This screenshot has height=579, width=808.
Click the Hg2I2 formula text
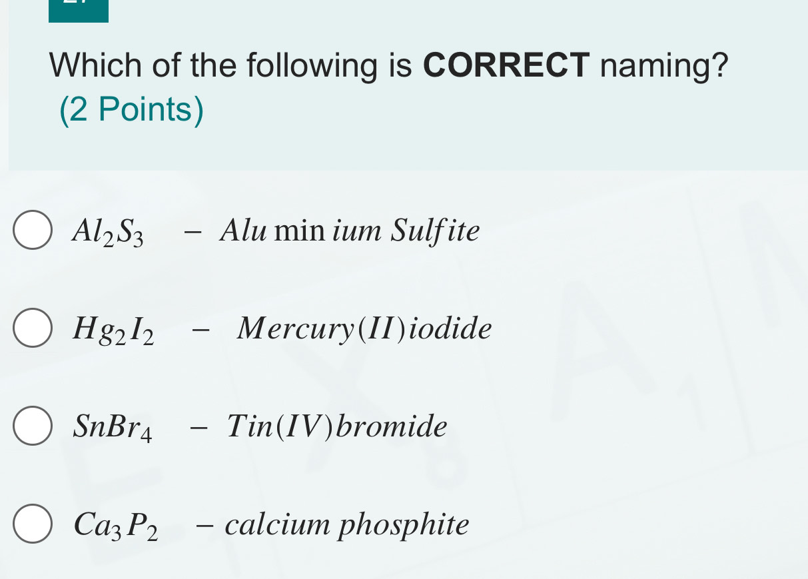pos(113,328)
